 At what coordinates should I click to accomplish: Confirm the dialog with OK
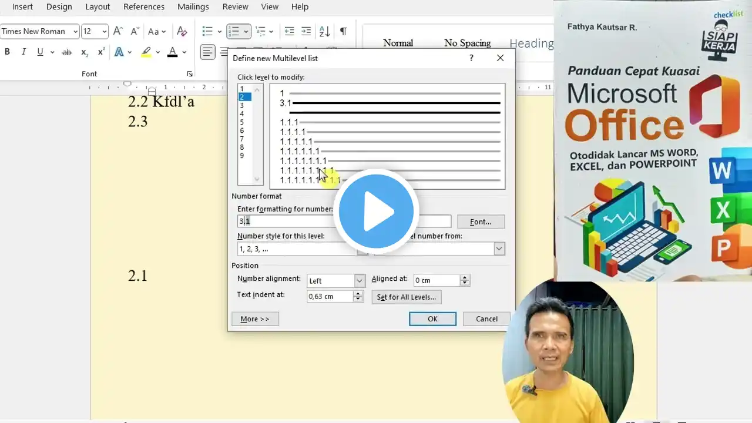pos(432,319)
